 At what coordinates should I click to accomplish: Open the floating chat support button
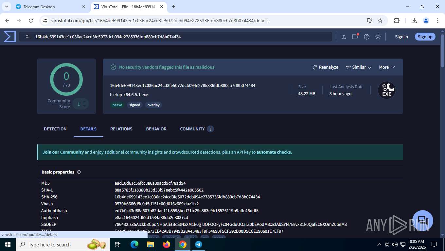[422, 221]
